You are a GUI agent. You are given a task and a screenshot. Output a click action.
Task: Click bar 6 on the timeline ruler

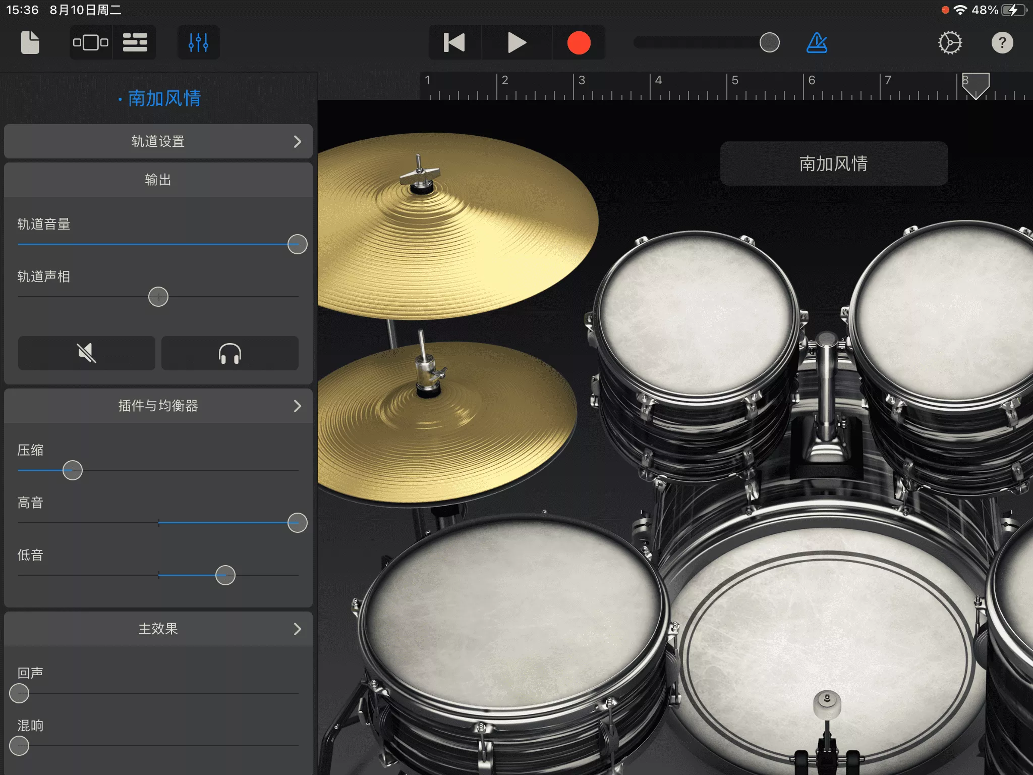[x=812, y=80]
